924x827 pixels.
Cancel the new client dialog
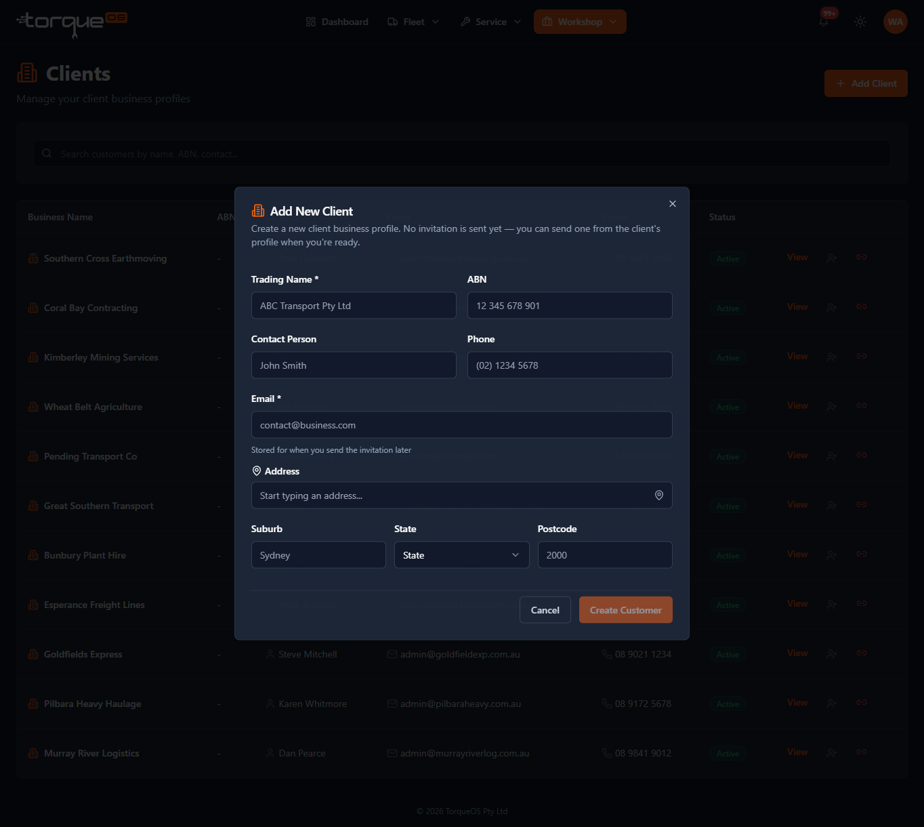tap(545, 610)
